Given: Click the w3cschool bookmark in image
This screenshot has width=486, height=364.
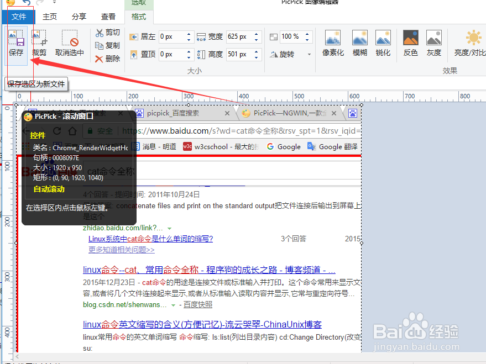Looking at the screenshot, I should point(221,147).
